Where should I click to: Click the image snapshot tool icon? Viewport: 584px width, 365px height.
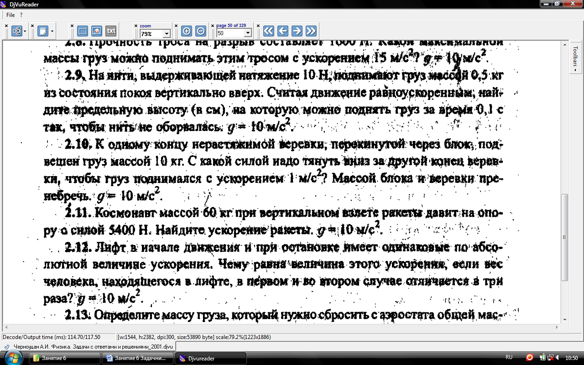pos(96,31)
